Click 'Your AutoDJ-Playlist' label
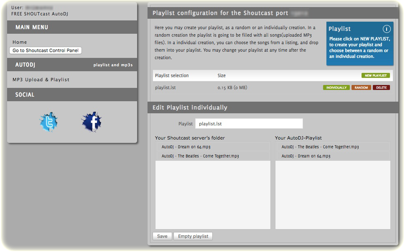The width and height of the screenshot is (405, 252). tap(298, 138)
